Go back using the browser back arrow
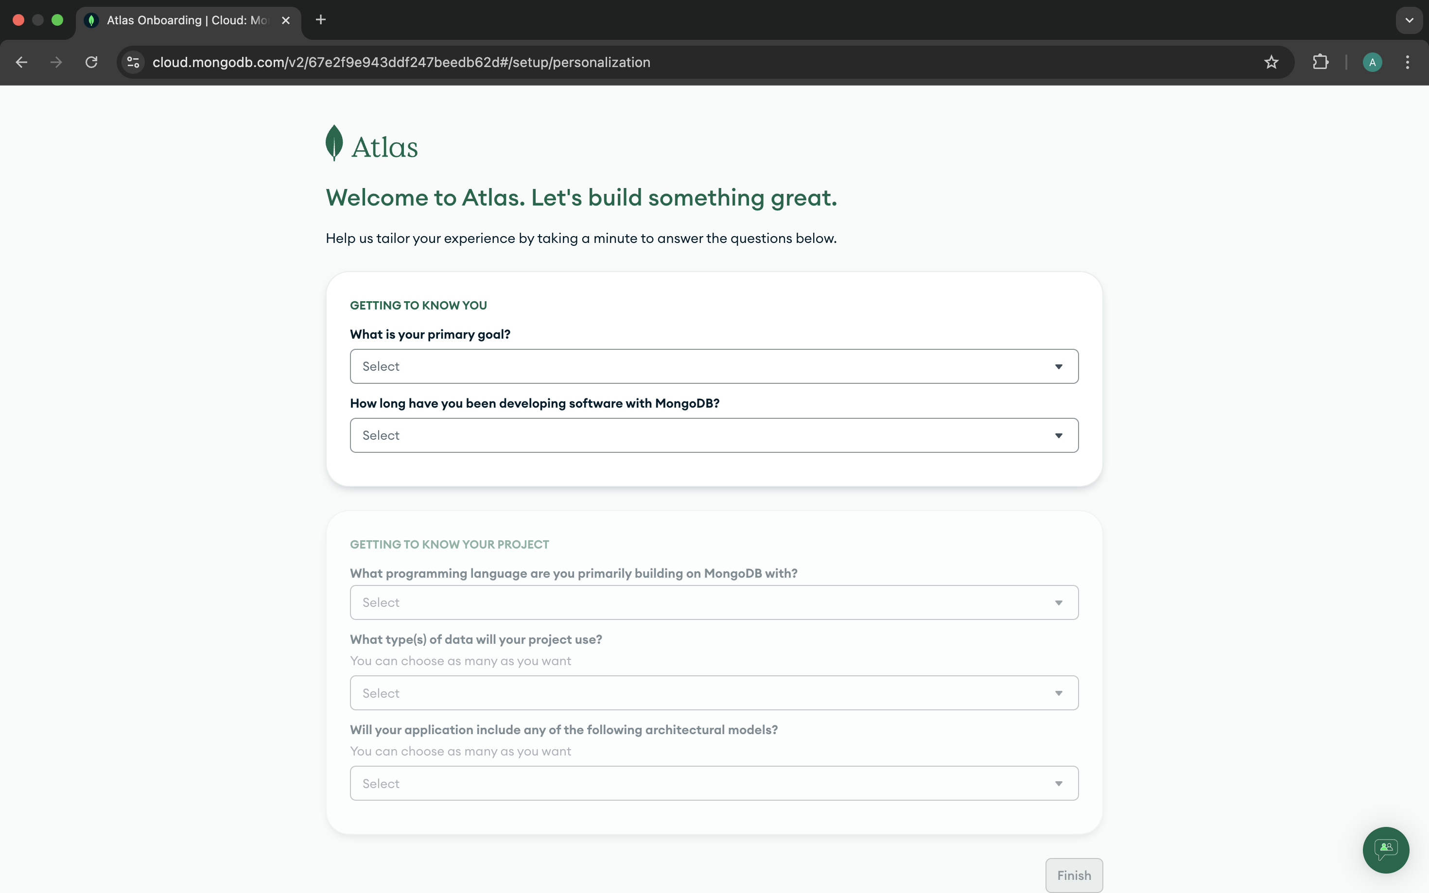The height and width of the screenshot is (893, 1429). [x=22, y=62]
